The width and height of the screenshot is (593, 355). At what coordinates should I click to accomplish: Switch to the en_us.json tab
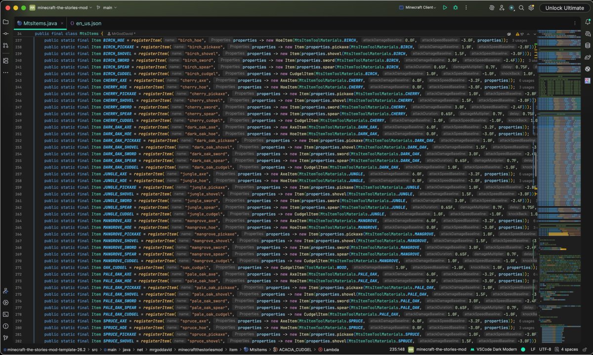click(85, 23)
